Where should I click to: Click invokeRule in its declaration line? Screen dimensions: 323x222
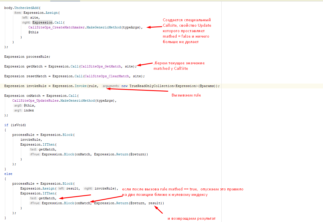[x=36, y=86]
